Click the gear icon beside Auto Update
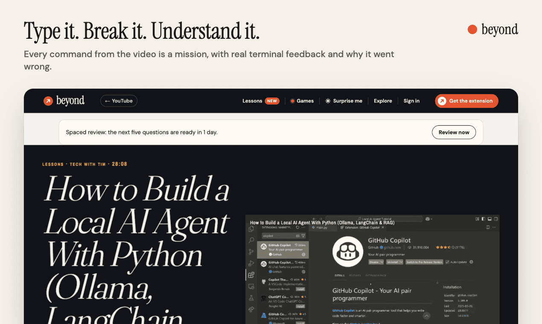Image resolution: width=542 pixels, height=324 pixels. pos(471,262)
